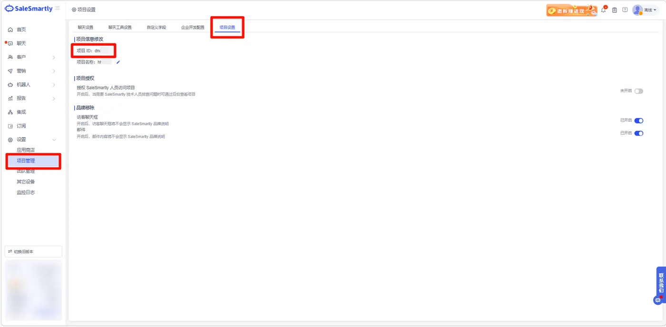Screen dimensions: 666x327
Task: Click the chart icon beside 报告
Action: pos(10,99)
